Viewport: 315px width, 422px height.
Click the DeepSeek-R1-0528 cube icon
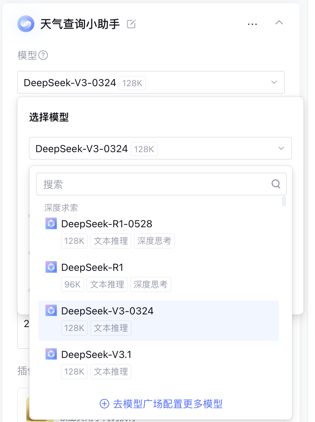pyautogui.click(x=51, y=224)
